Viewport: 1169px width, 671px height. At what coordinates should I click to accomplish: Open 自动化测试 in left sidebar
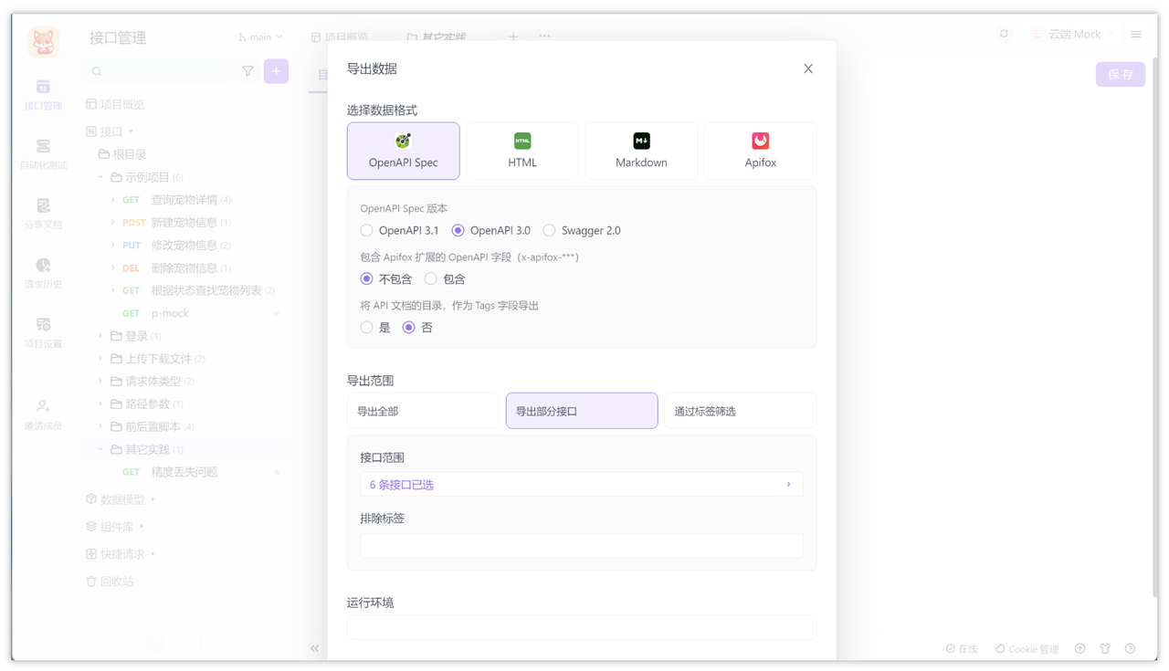(x=43, y=154)
